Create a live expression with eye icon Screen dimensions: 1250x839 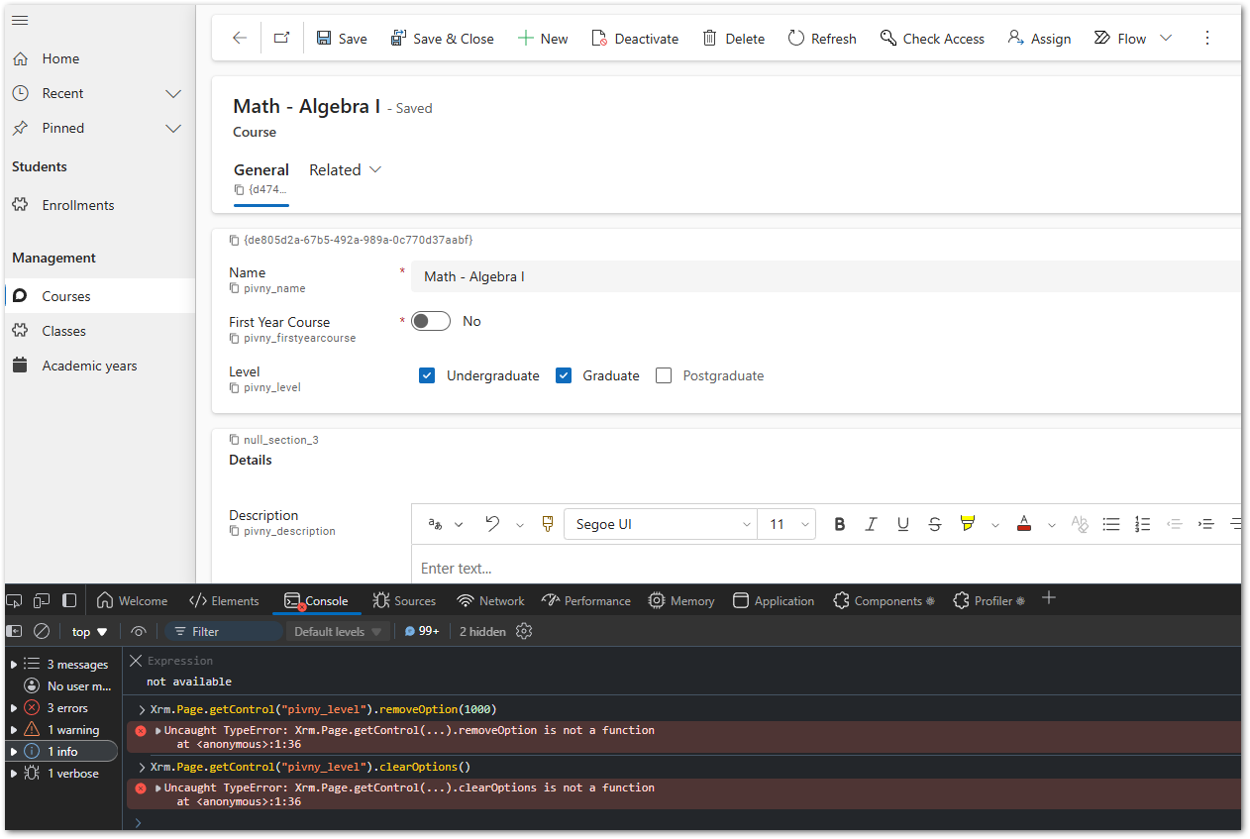pyautogui.click(x=139, y=631)
